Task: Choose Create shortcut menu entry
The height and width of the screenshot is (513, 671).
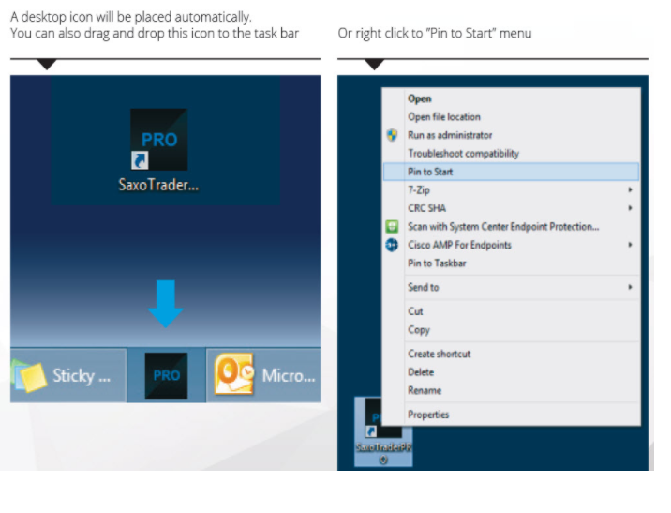Action: pyautogui.click(x=439, y=354)
